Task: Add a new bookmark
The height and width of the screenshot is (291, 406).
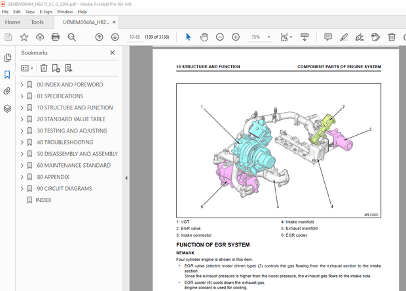Action: point(56,68)
